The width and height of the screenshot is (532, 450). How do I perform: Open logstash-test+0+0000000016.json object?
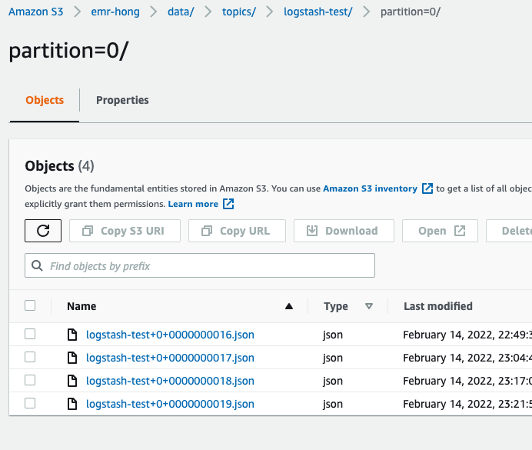click(x=170, y=335)
